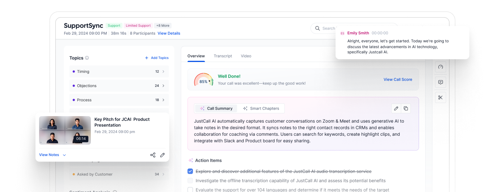This screenshot has width=492, height=192.
Task: Check the Evaluate support for 104 languages item
Action: coord(190,190)
